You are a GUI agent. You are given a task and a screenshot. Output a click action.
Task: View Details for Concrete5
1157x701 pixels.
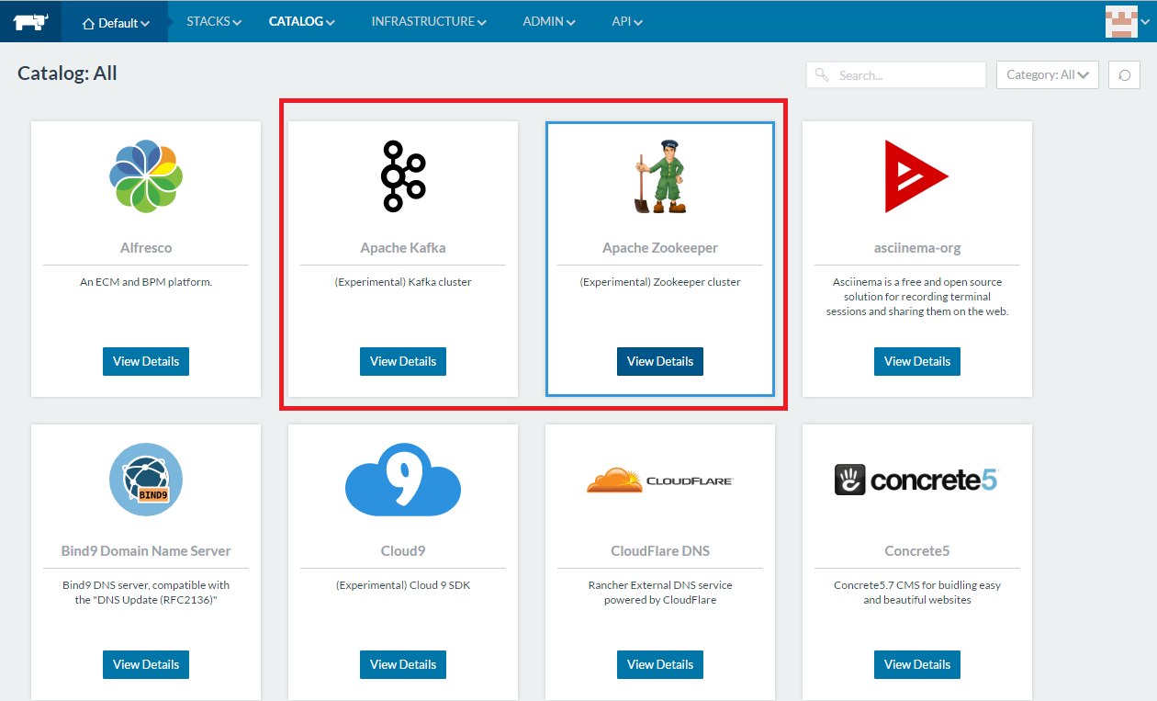click(917, 664)
